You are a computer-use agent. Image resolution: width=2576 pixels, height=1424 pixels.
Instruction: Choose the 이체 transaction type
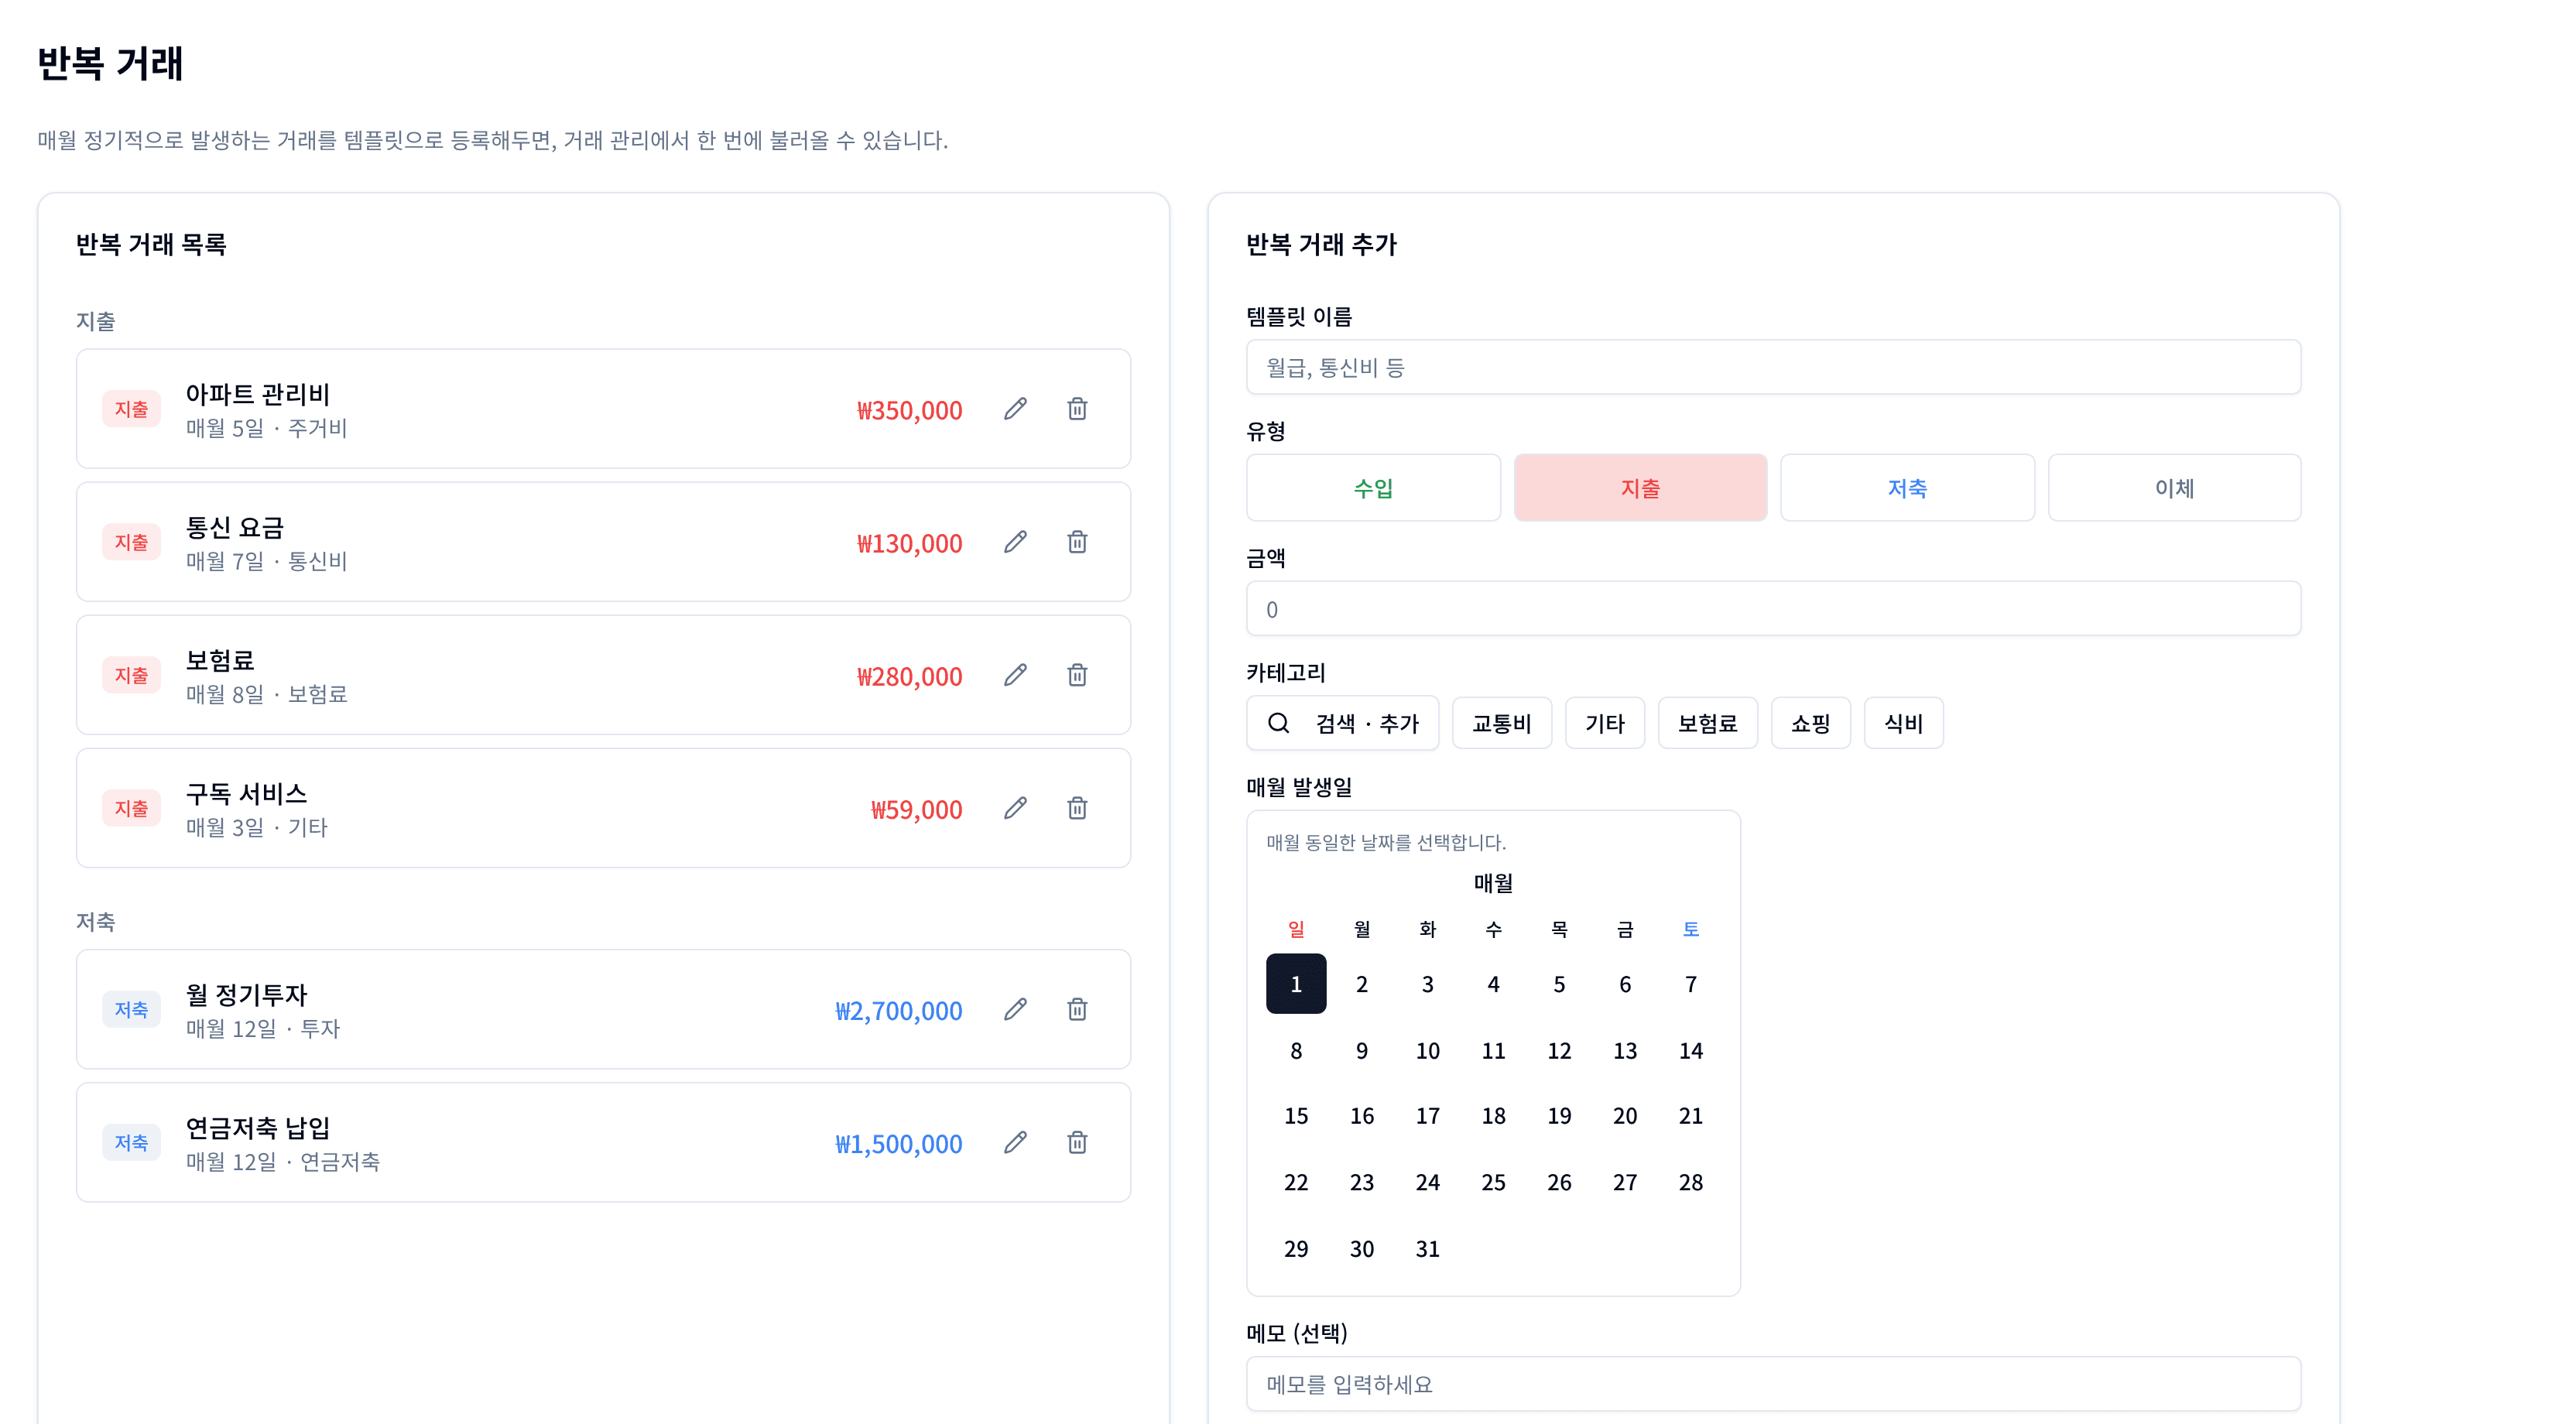pyautogui.click(x=2174, y=488)
